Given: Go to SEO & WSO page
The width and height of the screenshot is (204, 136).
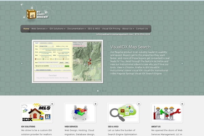Looking at the screenshot, I should pyautogui.click(x=94, y=29).
